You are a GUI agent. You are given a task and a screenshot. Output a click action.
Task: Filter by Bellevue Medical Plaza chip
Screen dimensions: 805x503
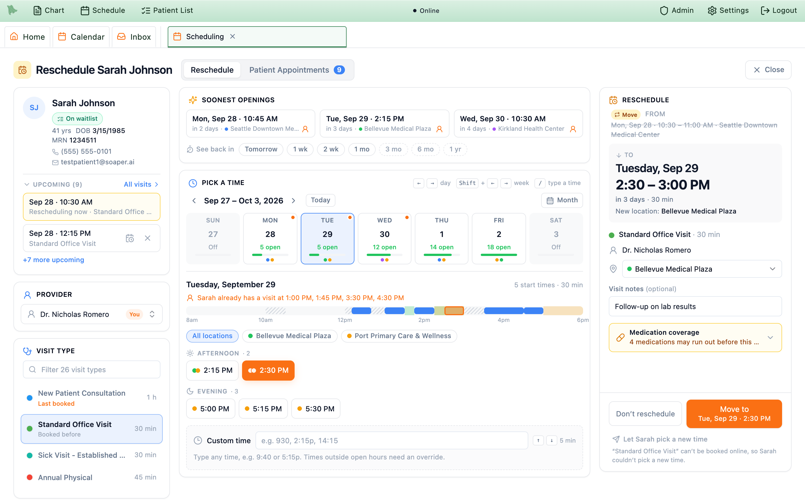click(289, 336)
